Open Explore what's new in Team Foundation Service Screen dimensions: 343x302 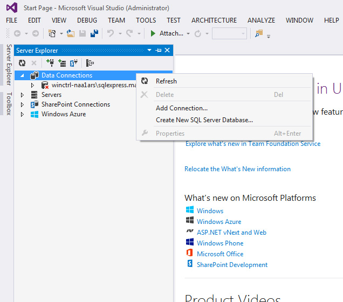coord(253,144)
